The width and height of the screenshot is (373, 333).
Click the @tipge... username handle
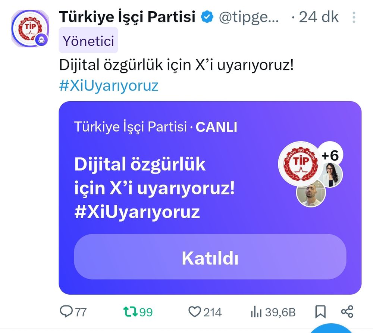pyautogui.click(x=249, y=18)
